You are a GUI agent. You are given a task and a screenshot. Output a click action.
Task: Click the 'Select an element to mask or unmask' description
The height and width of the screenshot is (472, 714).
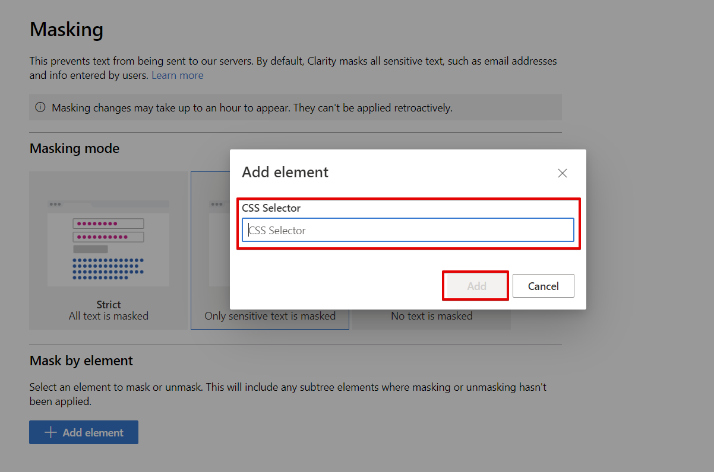point(288,394)
